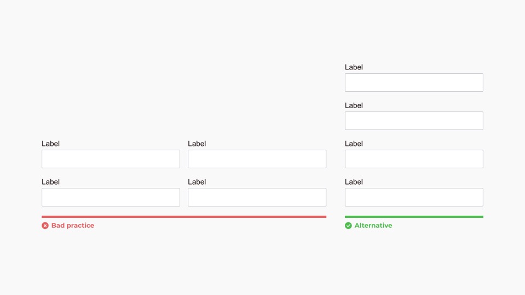Click the "Bad practice" text
This screenshot has width=525, height=295.
tap(73, 226)
